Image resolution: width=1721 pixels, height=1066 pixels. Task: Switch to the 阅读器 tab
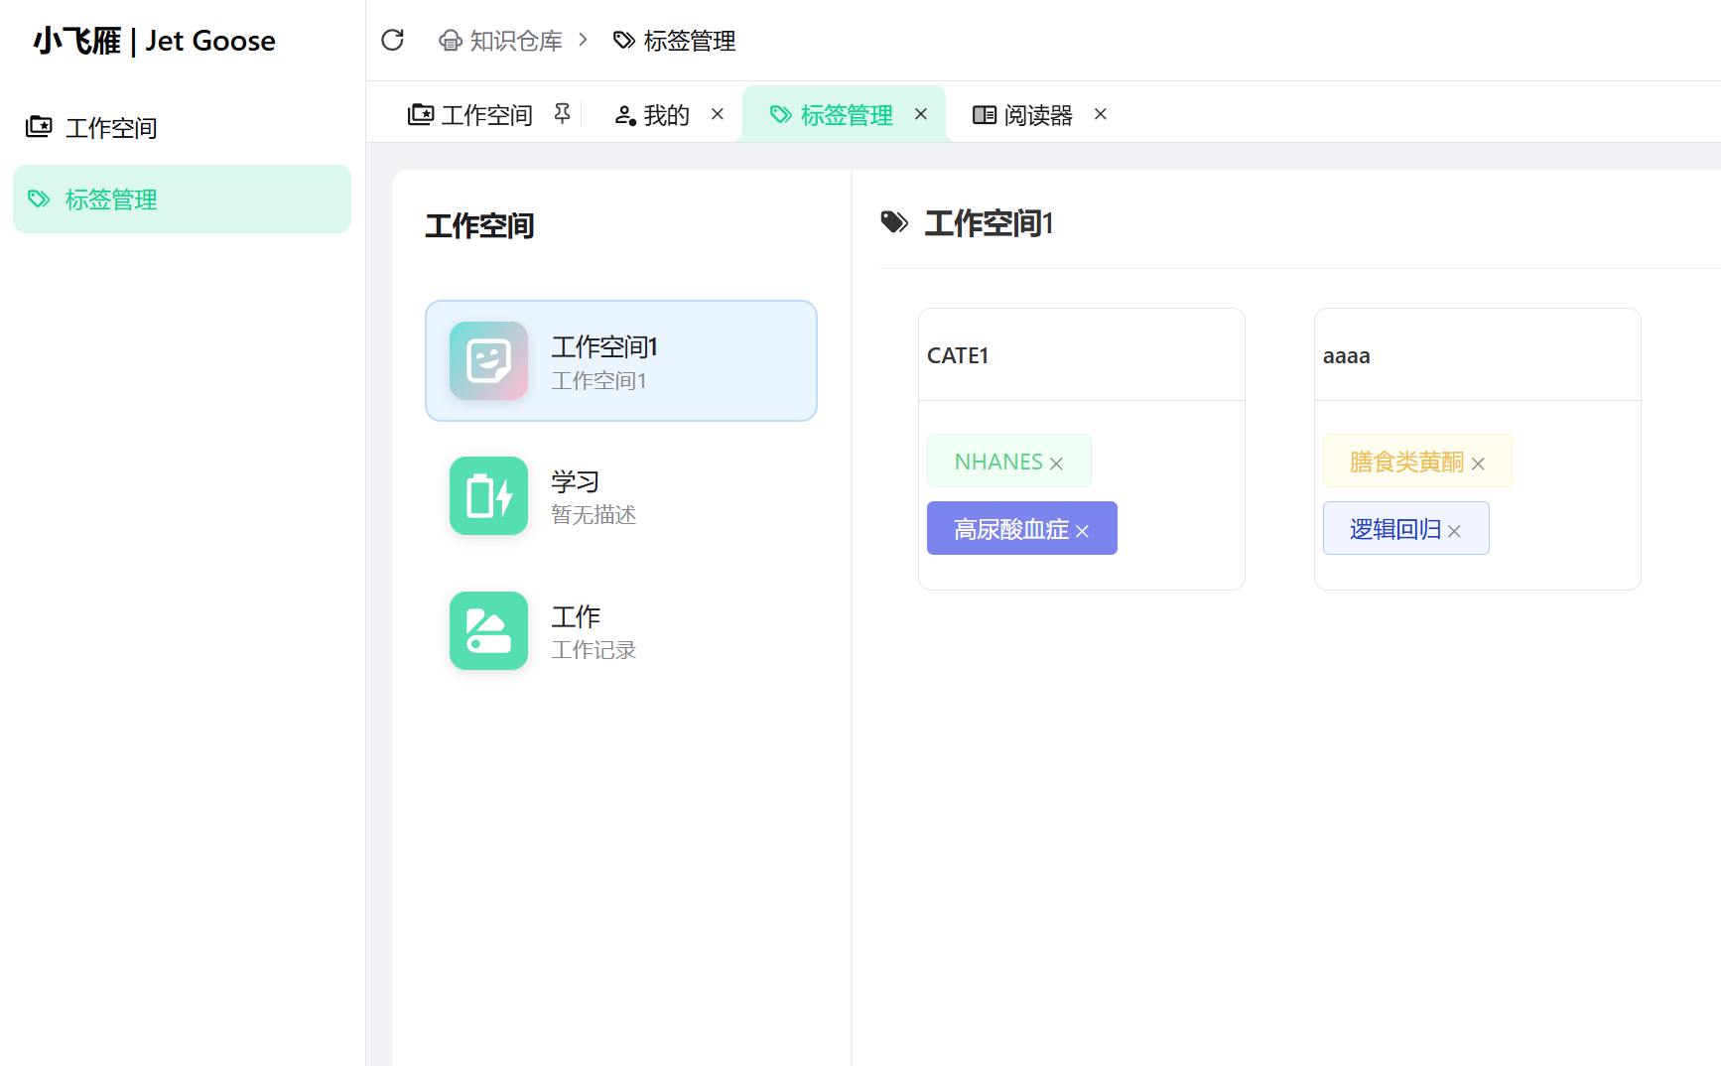pyautogui.click(x=1036, y=114)
